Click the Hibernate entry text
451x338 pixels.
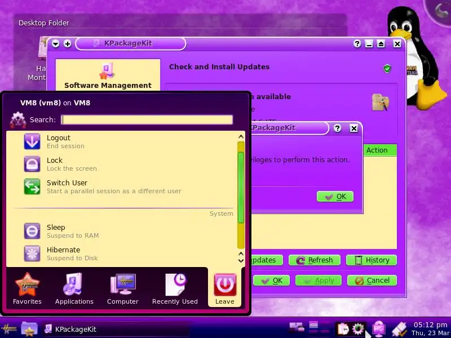[63, 250]
